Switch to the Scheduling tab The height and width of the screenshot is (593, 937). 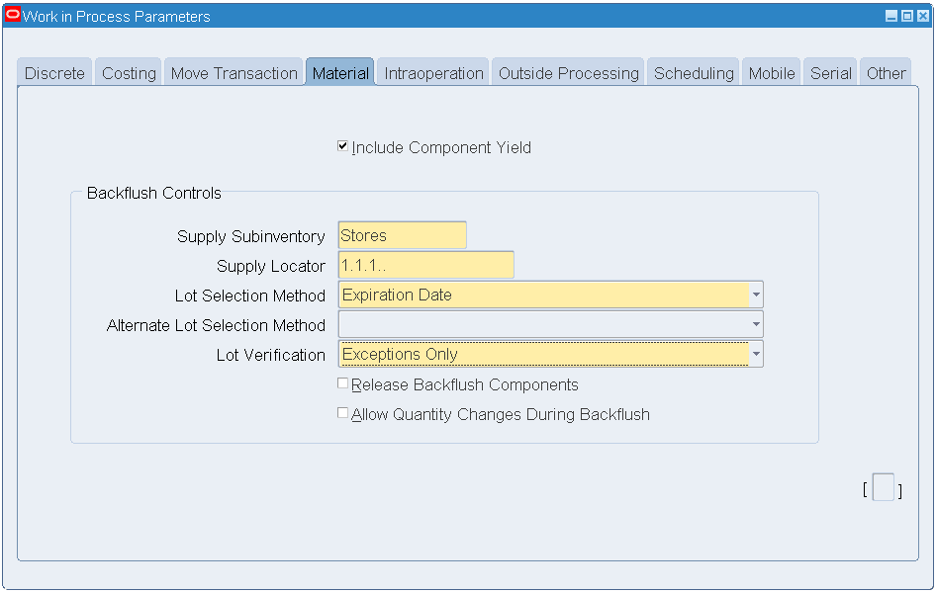(694, 73)
